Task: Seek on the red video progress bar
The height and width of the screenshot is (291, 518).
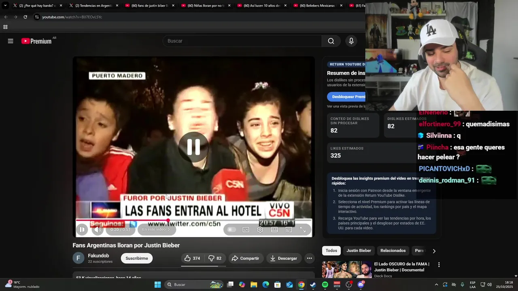Action: coord(193,220)
